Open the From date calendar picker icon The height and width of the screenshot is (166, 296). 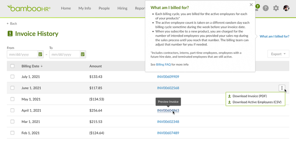pyautogui.click(x=40, y=55)
